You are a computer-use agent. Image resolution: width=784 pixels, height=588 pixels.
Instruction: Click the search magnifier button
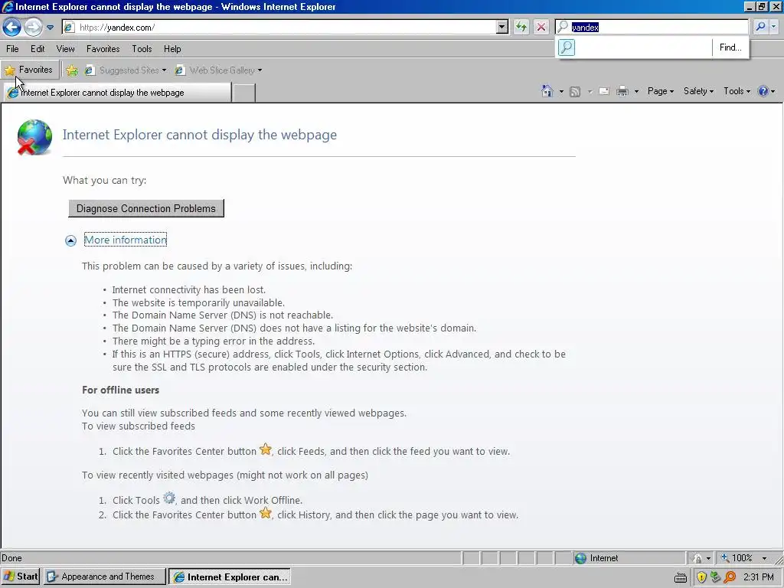tap(760, 27)
